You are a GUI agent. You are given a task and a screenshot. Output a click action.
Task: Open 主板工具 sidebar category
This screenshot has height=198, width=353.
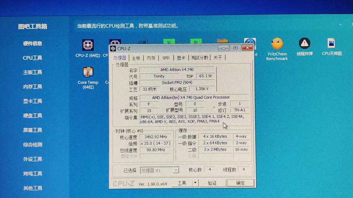pos(33,72)
